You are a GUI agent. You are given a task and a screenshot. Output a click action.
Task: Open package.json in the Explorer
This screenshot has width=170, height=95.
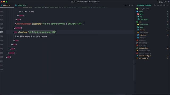pyautogui.click(x=143, y=48)
